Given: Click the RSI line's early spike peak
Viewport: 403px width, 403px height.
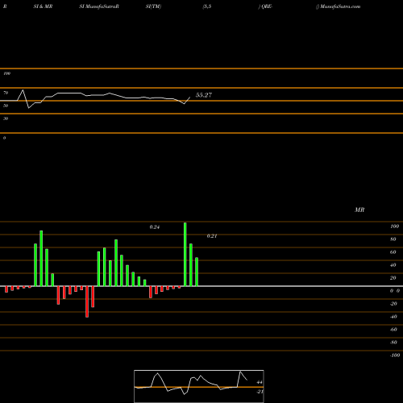Looking at the screenshot, I should (23, 90).
